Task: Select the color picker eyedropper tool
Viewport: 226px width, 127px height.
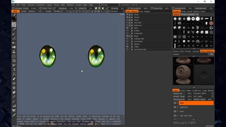Action: click(x=14, y=97)
